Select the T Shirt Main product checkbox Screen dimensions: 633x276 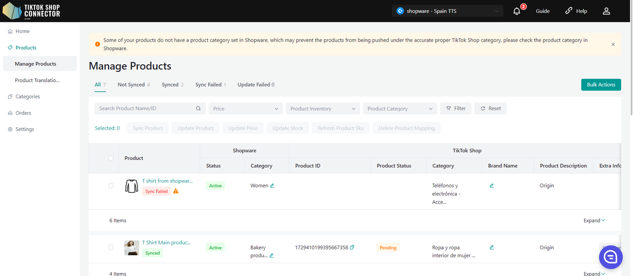(111, 247)
